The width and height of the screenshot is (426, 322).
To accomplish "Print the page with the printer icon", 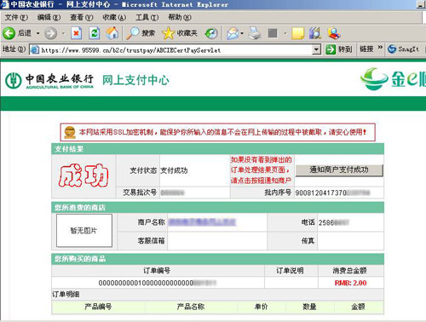I will (x=255, y=33).
